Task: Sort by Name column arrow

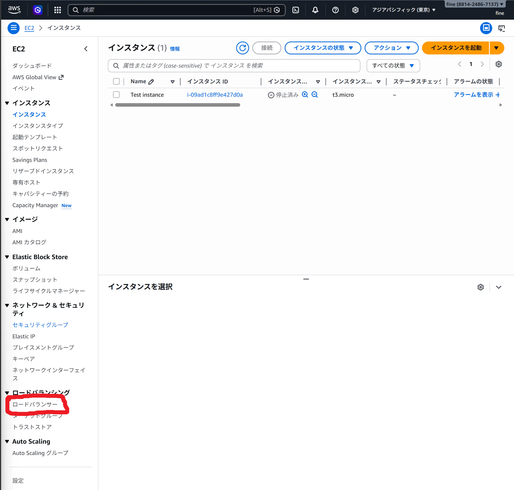Action: point(173,82)
